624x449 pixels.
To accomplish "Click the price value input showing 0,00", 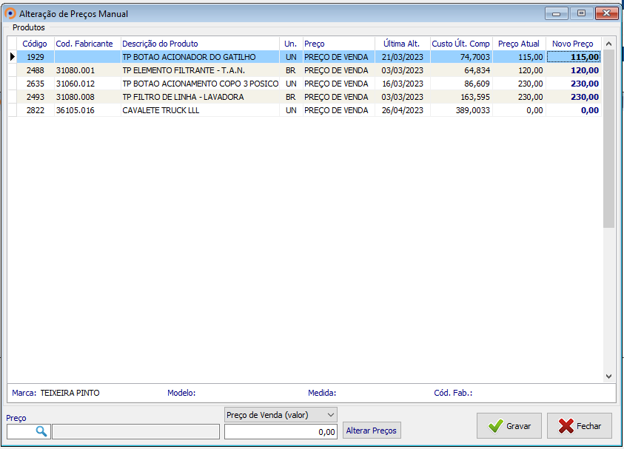I will point(281,432).
